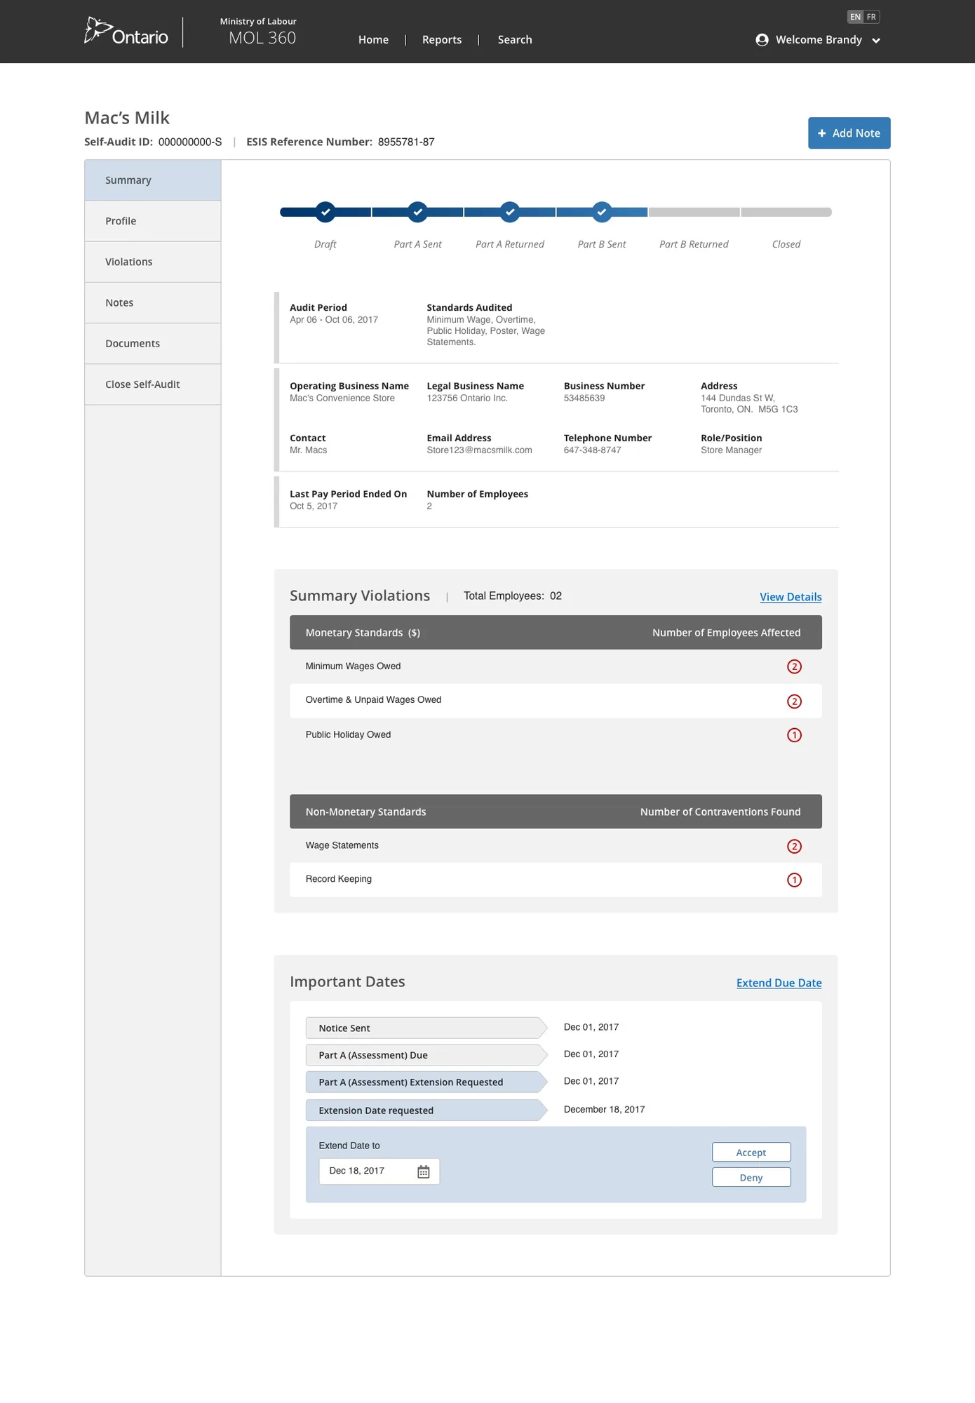Image resolution: width=975 pixels, height=1403 pixels.
Task: Click the Add Note button
Action: [x=849, y=133]
